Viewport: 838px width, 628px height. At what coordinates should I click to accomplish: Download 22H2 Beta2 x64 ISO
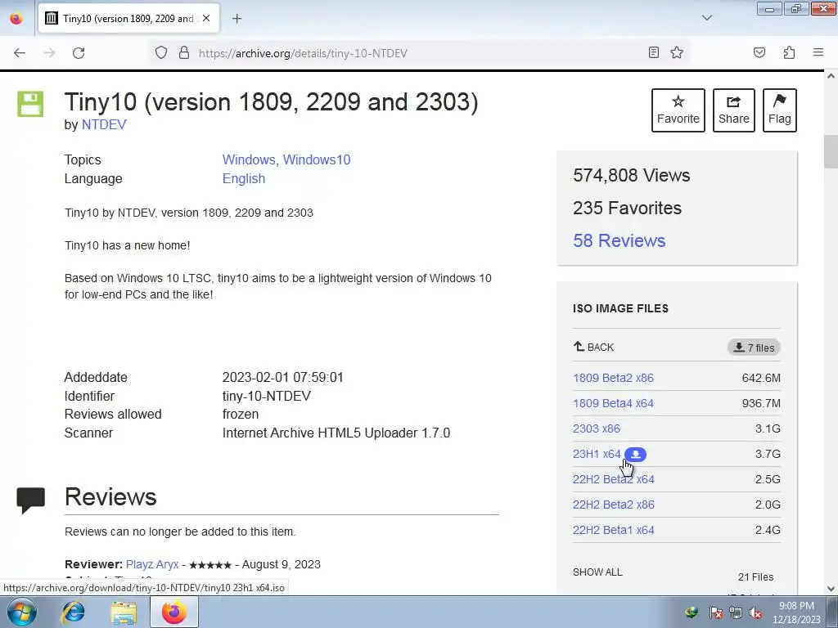point(614,479)
